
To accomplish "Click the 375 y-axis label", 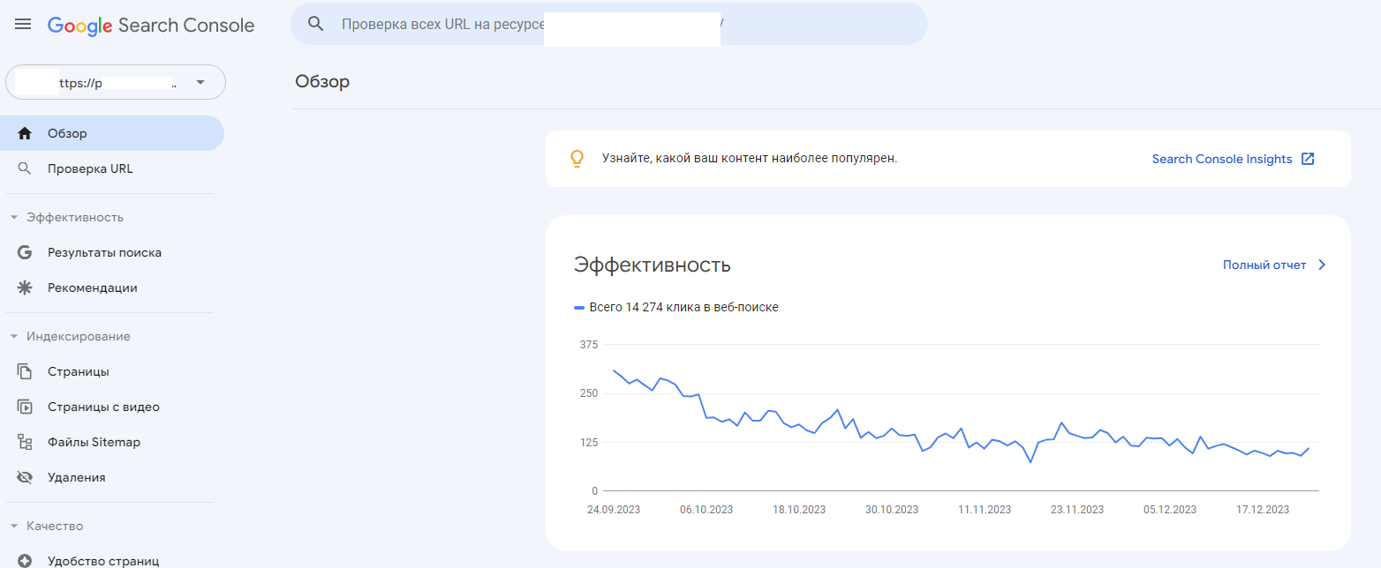I will tap(589, 344).
